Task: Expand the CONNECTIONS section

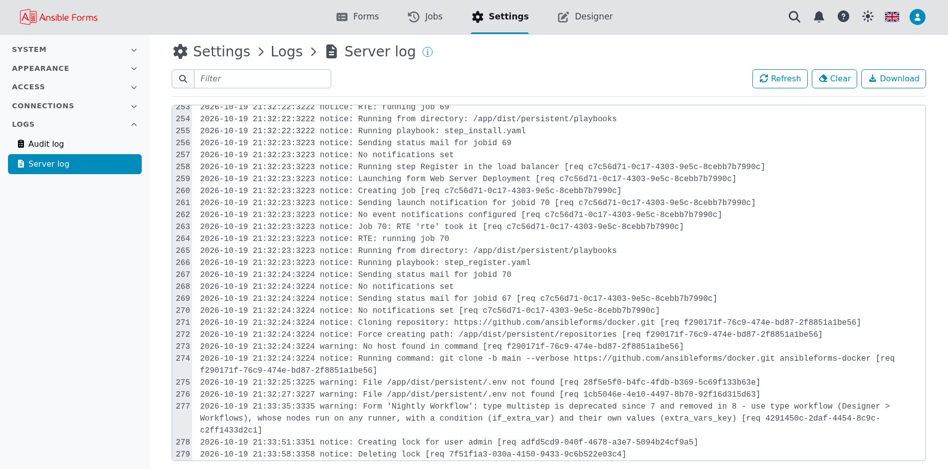Action: (x=75, y=106)
